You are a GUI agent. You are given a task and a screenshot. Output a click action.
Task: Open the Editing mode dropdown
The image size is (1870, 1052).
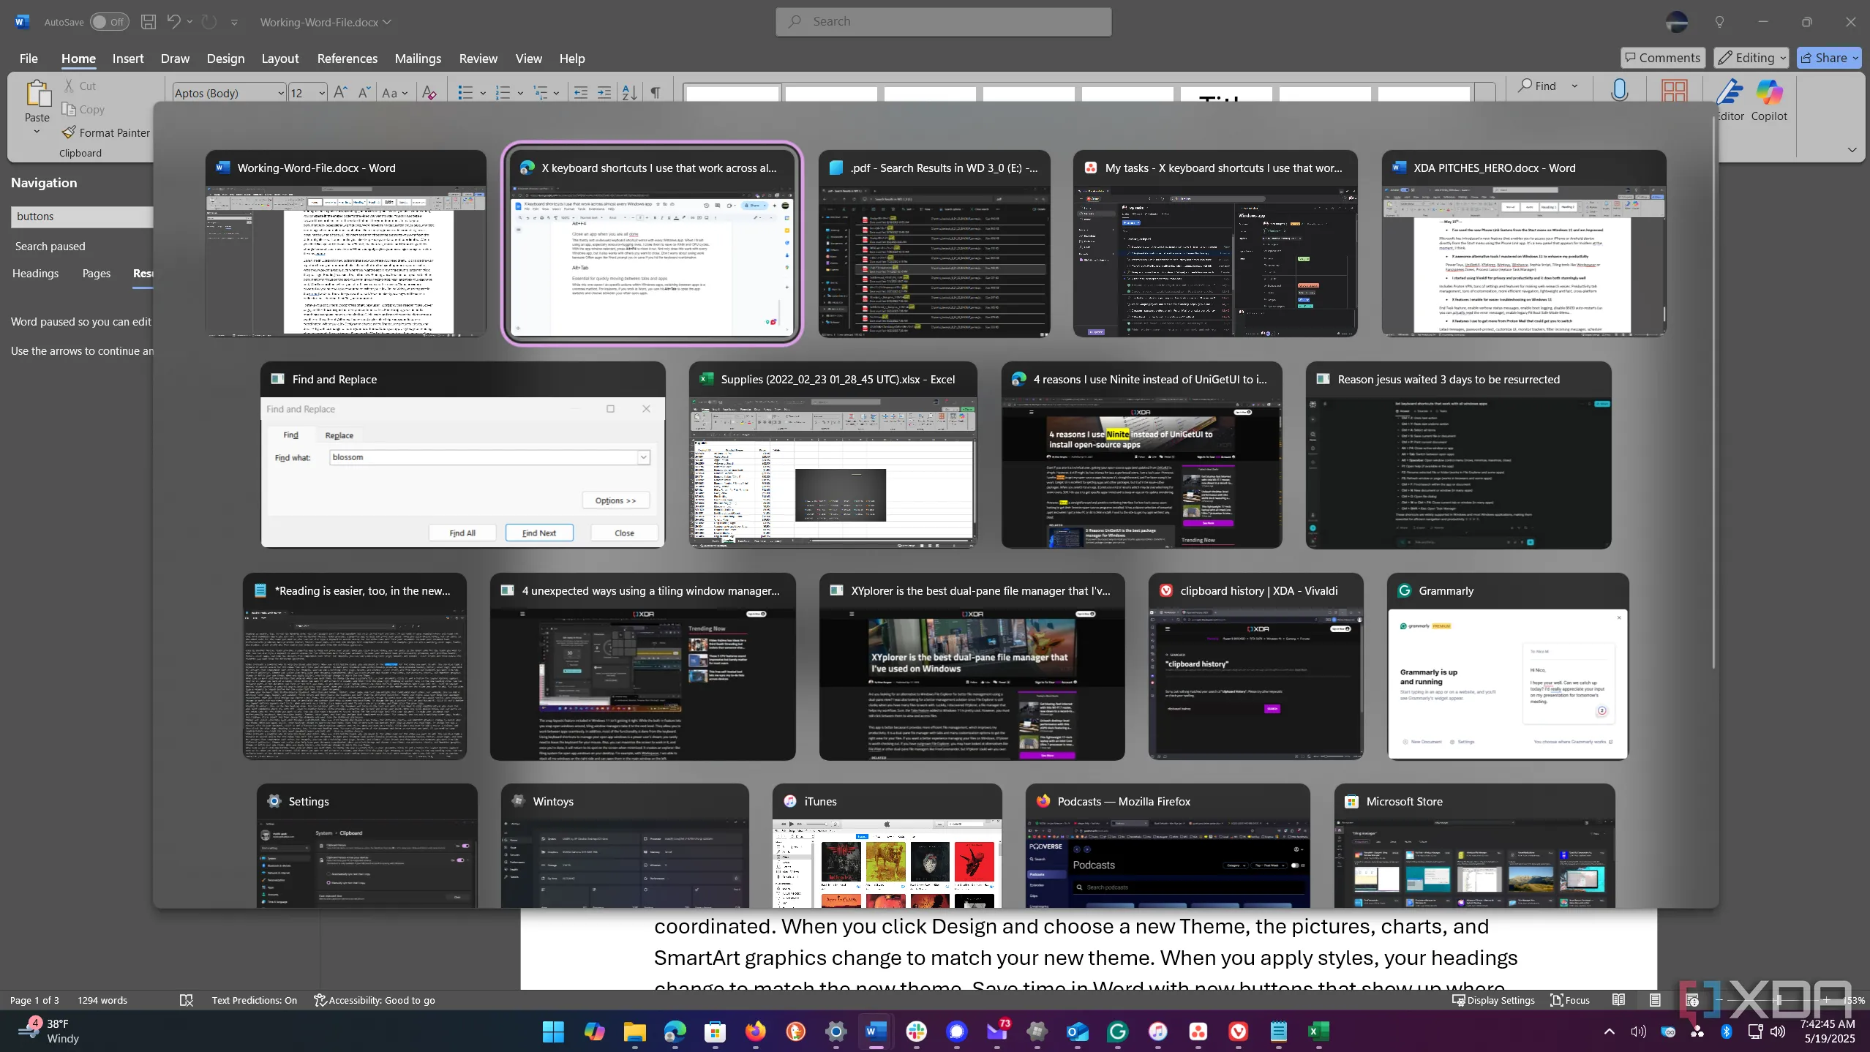[1751, 58]
